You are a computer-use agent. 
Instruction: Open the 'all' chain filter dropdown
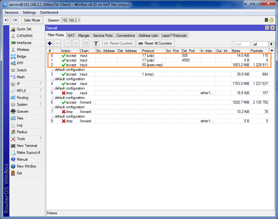(271, 44)
